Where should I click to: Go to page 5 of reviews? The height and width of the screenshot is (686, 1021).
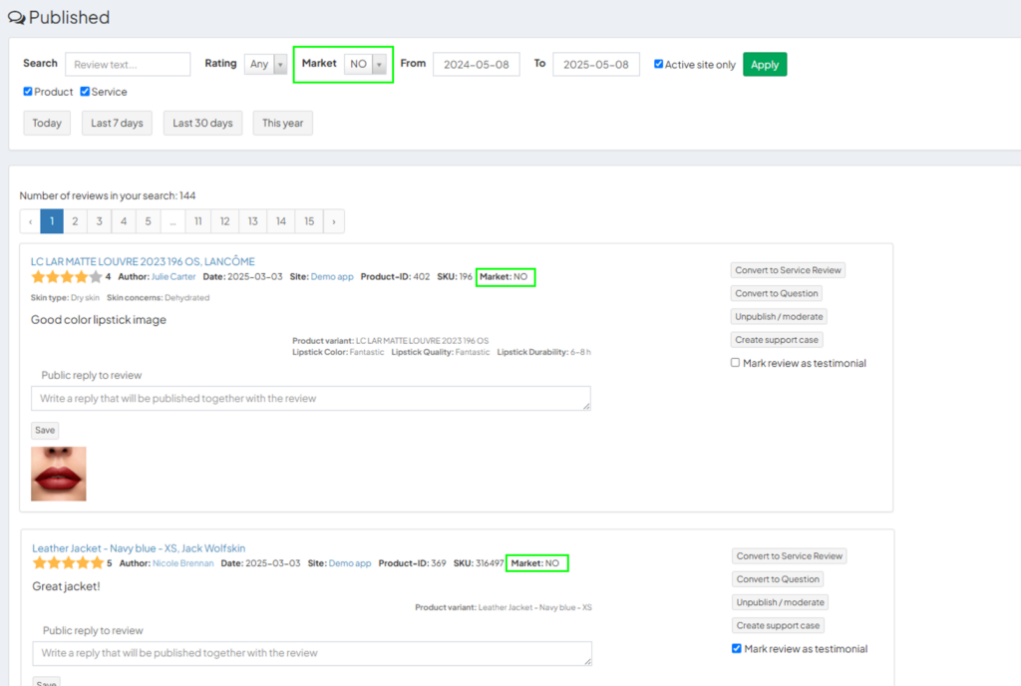147,221
